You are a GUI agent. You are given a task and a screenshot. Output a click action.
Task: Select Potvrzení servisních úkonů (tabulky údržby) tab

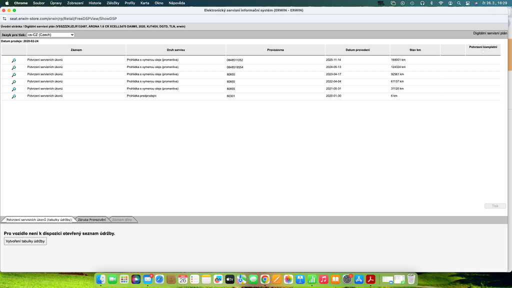click(x=38, y=219)
